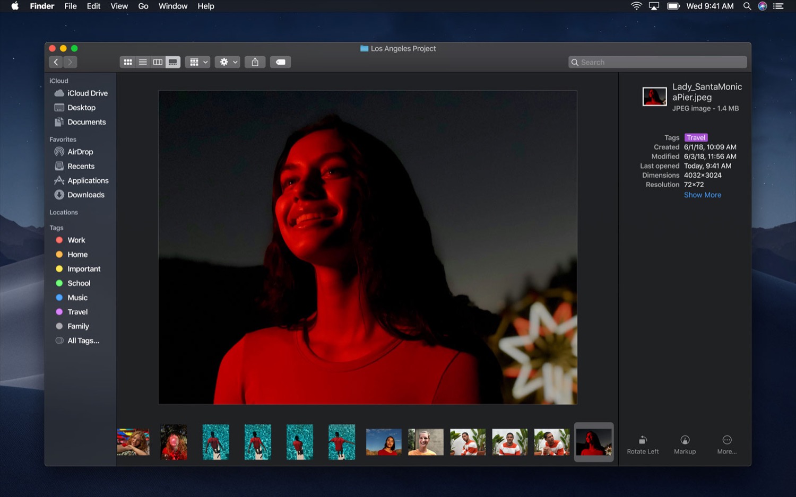The width and height of the screenshot is (796, 497).
Task: Click the Travel tag badge in preview
Action: tap(696, 137)
